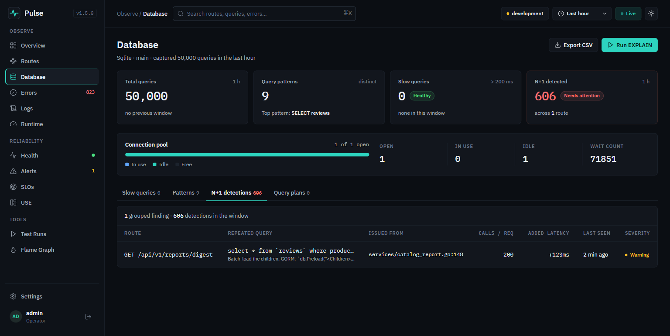Click the Needs attention badge
The image size is (670, 336).
[582, 96]
